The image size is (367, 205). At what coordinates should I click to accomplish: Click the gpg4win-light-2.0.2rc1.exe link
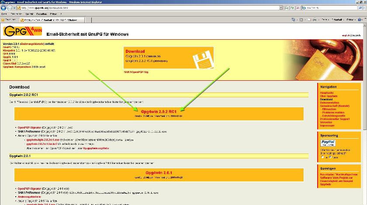[43, 140]
